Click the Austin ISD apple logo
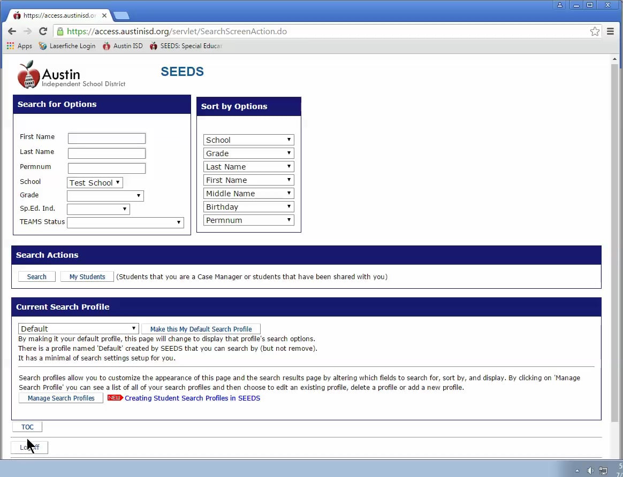The width and height of the screenshot is (623, 477). 28,75
